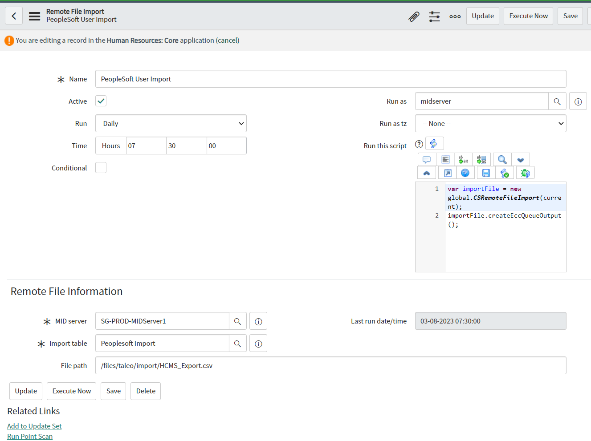Open script search with the magnifier icon
The image size is (591, 441).
pyautogui.click(x=502, y=159)
